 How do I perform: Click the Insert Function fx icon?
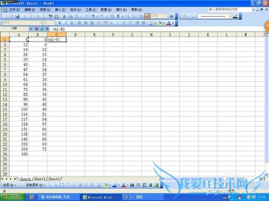pos(47,29)
